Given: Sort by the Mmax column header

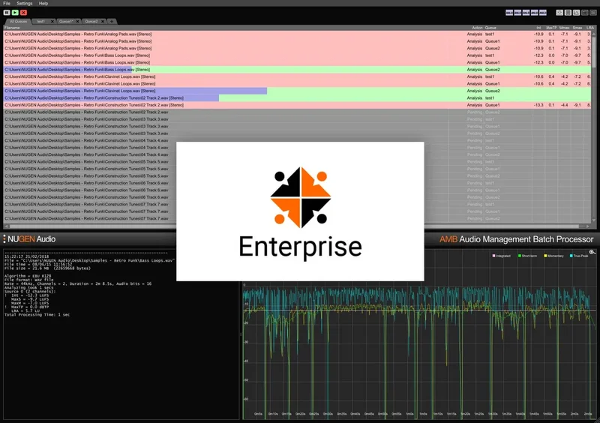Looking at the screenshot, I should tap(565, 28).
